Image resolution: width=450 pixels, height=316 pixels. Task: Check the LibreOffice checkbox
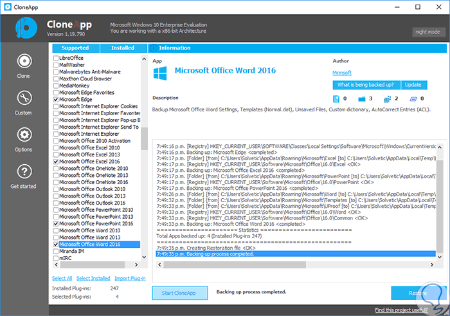(x=56, y=58)
